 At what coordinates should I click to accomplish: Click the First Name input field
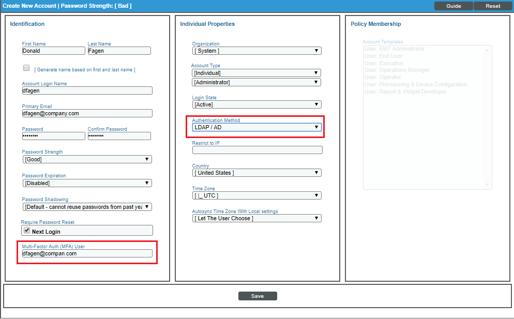(x=53, y=51)
